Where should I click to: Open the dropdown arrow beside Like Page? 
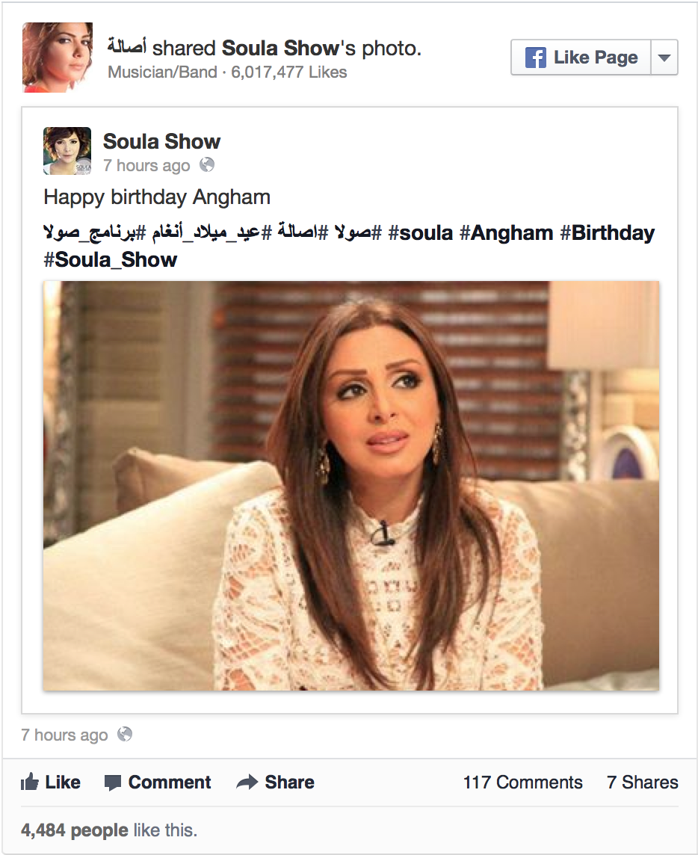[664, 58]
